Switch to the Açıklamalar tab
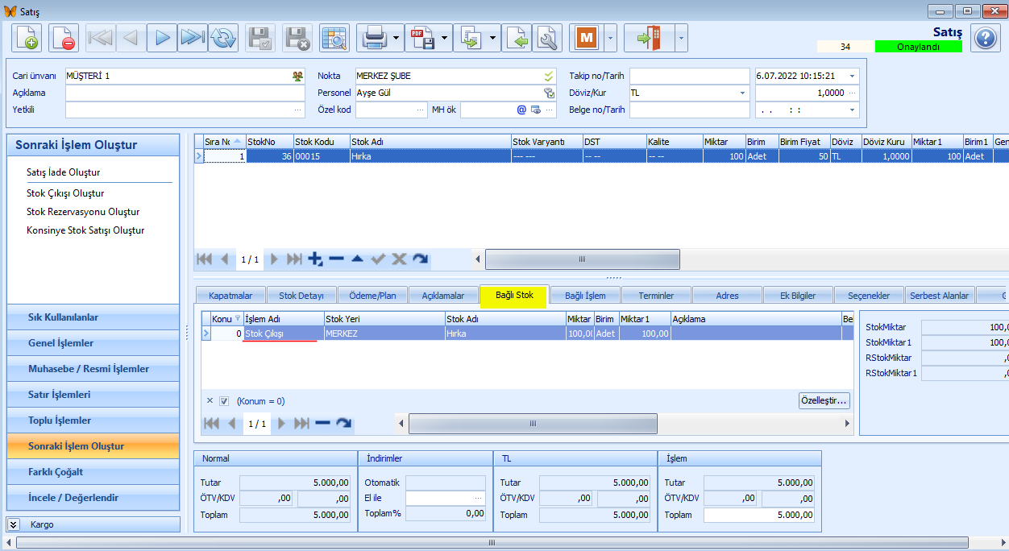1009x551 pixels. 442,296
